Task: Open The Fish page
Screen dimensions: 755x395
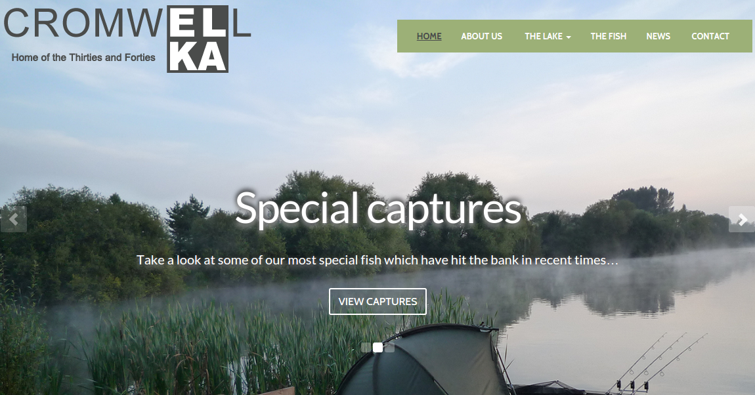Action: [608, 36]
